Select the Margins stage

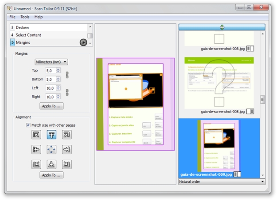pyautogui.click(x=49, y=42)
